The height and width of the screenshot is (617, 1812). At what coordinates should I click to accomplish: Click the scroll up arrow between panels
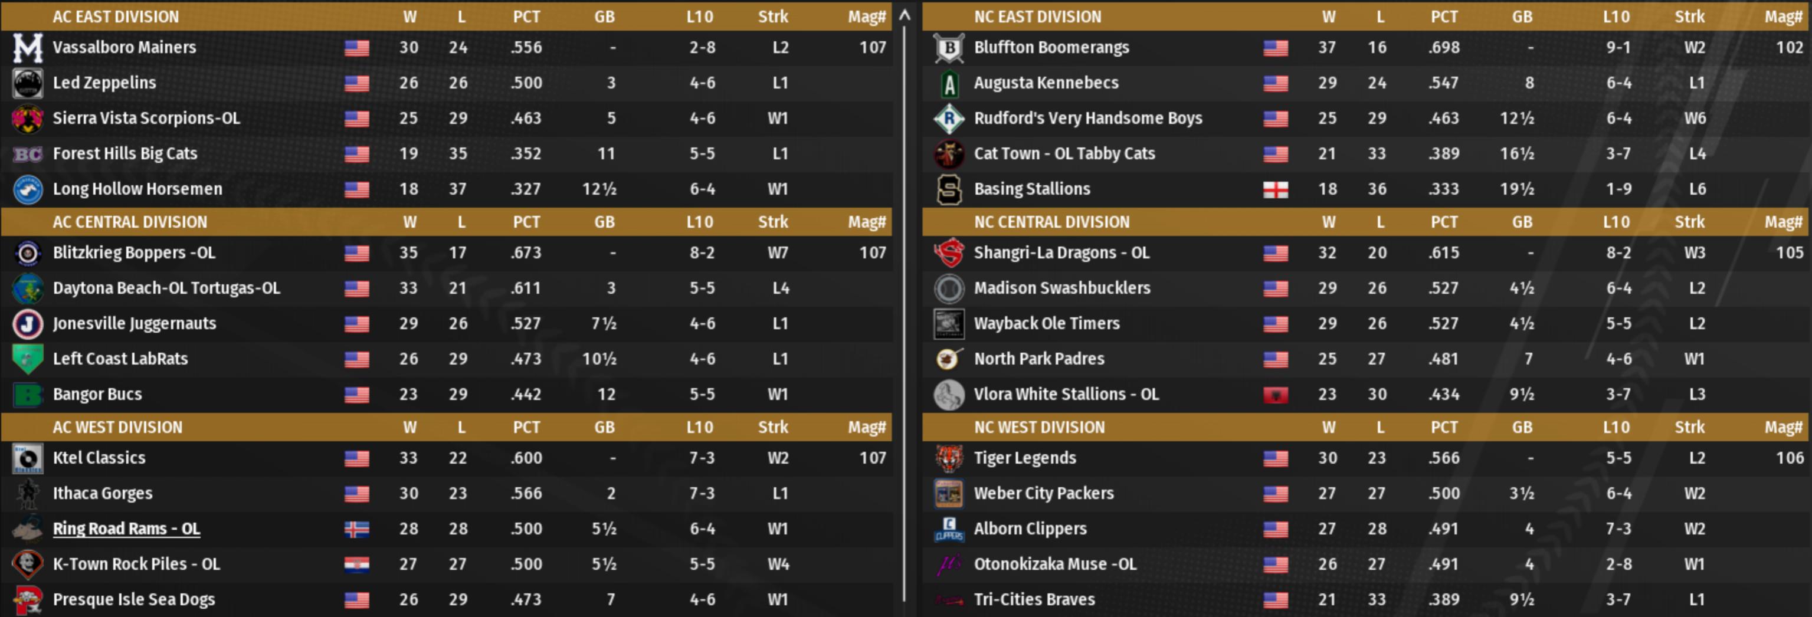point(905,15)
